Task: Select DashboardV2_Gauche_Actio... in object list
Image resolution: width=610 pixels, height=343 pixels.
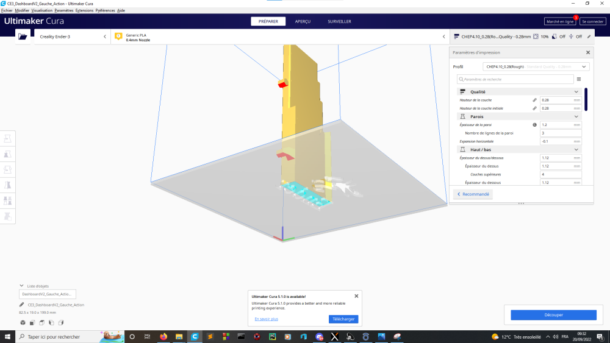Action: point(48,294)
